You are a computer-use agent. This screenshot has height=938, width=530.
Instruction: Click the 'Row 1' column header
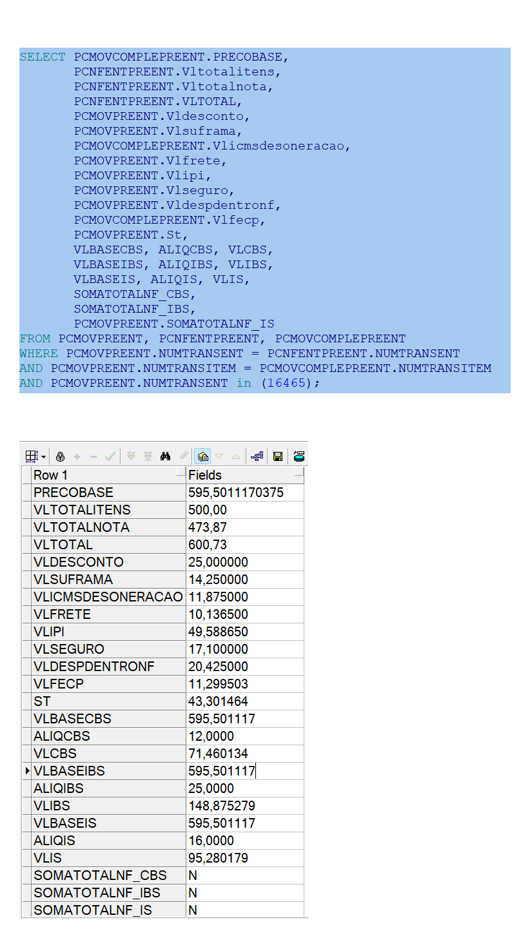pyautogui.click(x=109, y=475)
